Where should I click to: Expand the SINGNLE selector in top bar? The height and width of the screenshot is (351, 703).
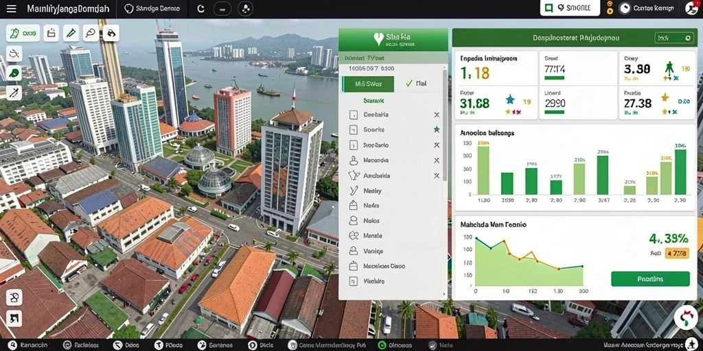pos(570,8)
